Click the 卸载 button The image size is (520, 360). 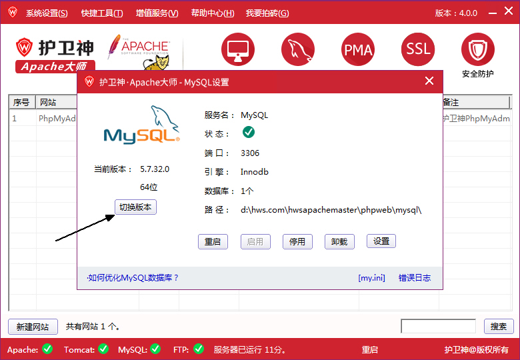(339, 241)
